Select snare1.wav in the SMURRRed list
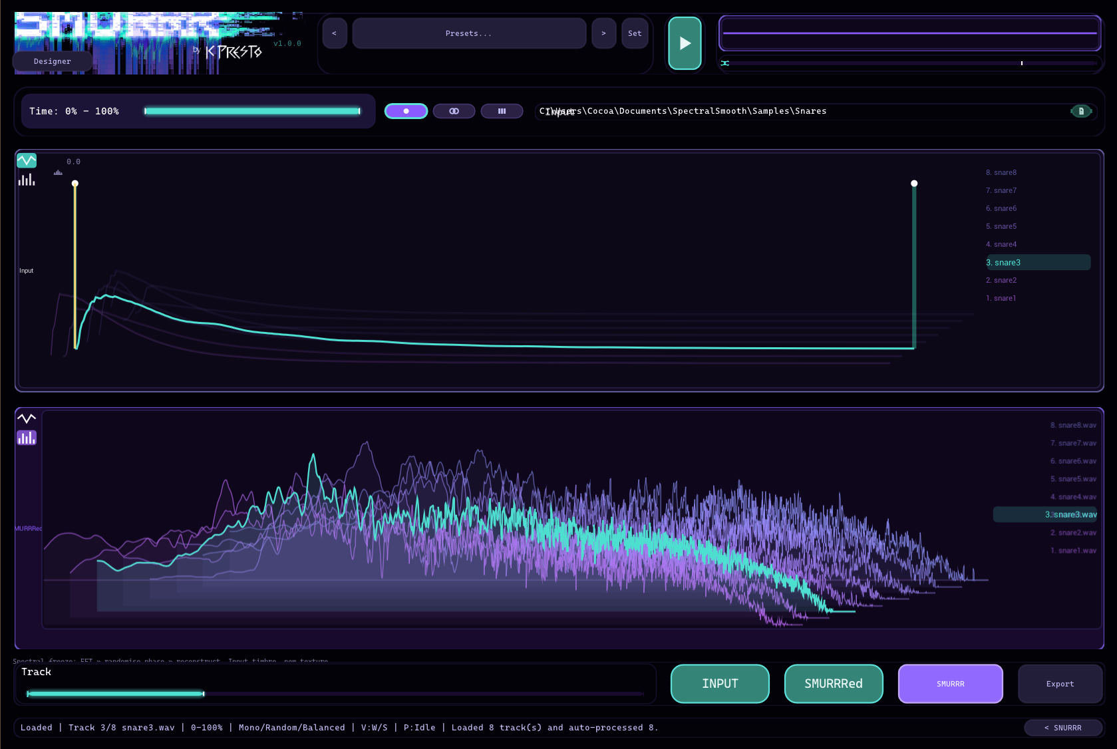The height and width of the screenshot is (749, 1117). coord(1074,551)
